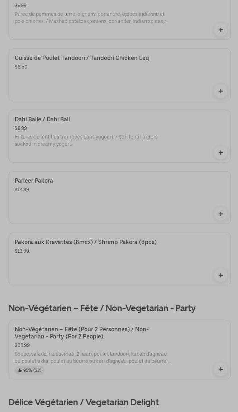Click the $6.50 tandoori chicken leg price
The height and width of the screenshot is (412, 238).
(x=21, y=67)
